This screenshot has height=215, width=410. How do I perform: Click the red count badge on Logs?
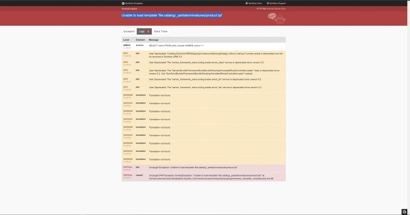click(x=148, y=31)
